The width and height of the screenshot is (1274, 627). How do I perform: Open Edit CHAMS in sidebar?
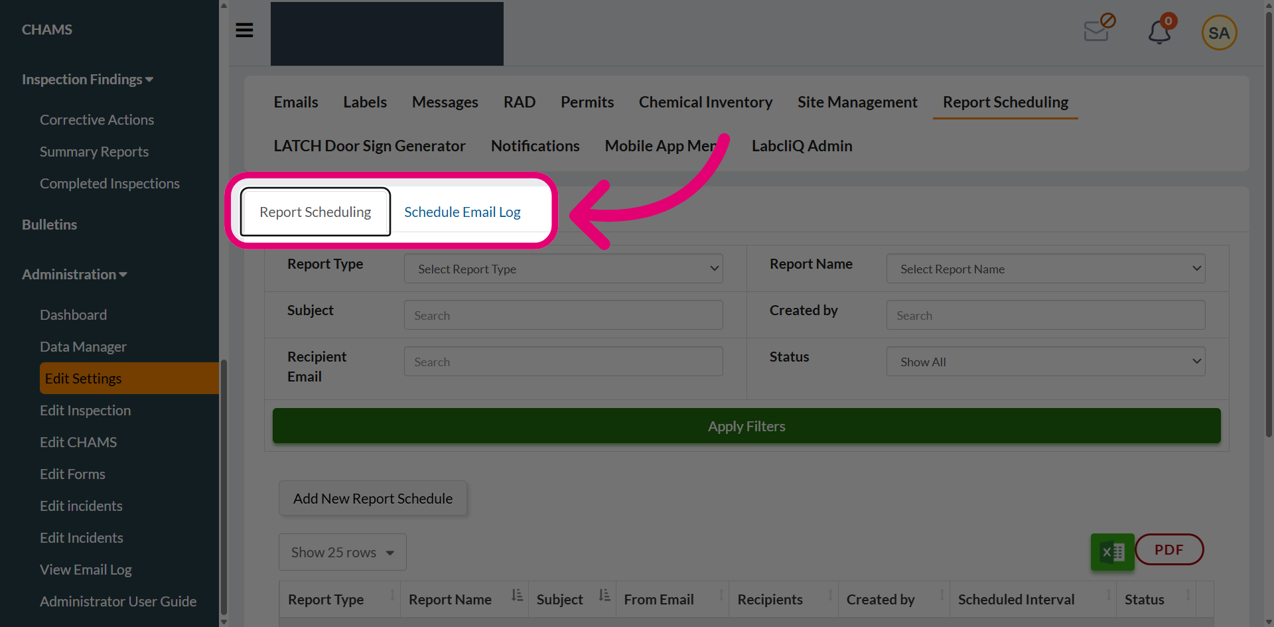[x=78, y=443]
